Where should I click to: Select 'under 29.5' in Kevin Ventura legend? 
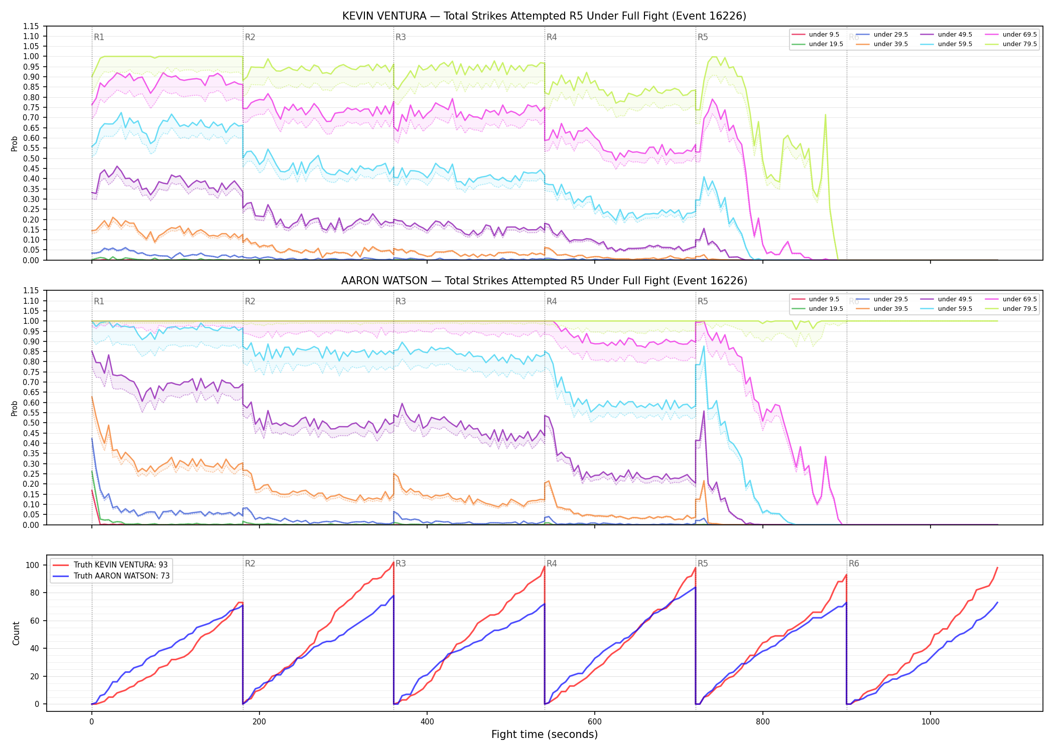coord(891,35)
